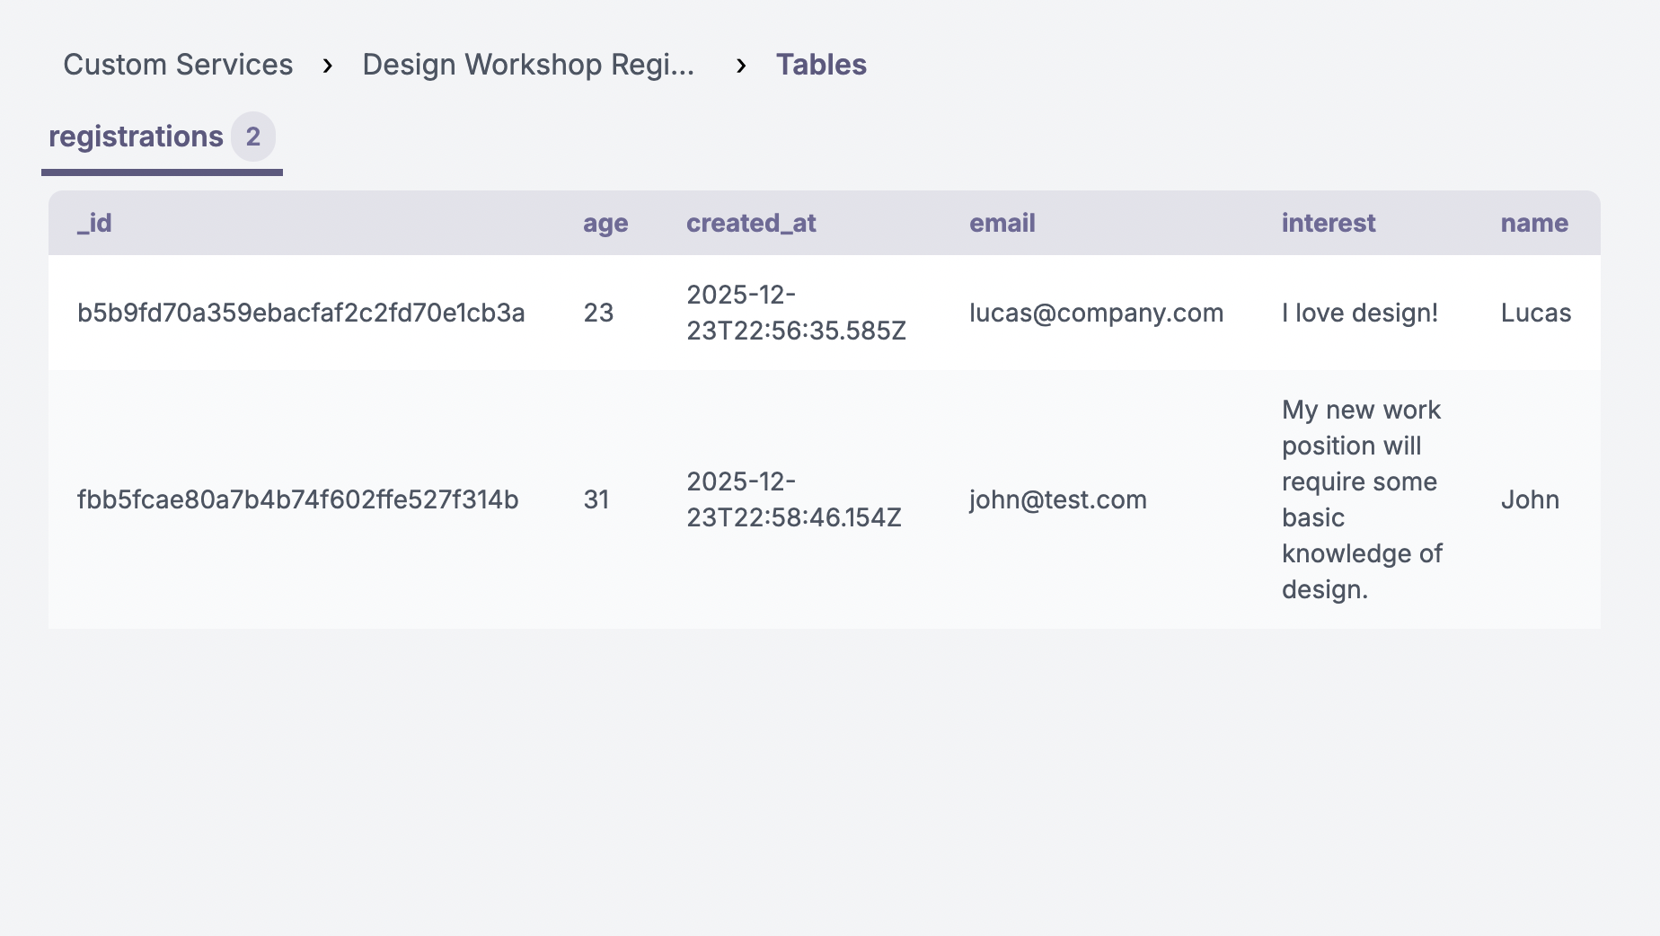Sort by the _id column header
1660x936 pixels.
click(93, 223)
